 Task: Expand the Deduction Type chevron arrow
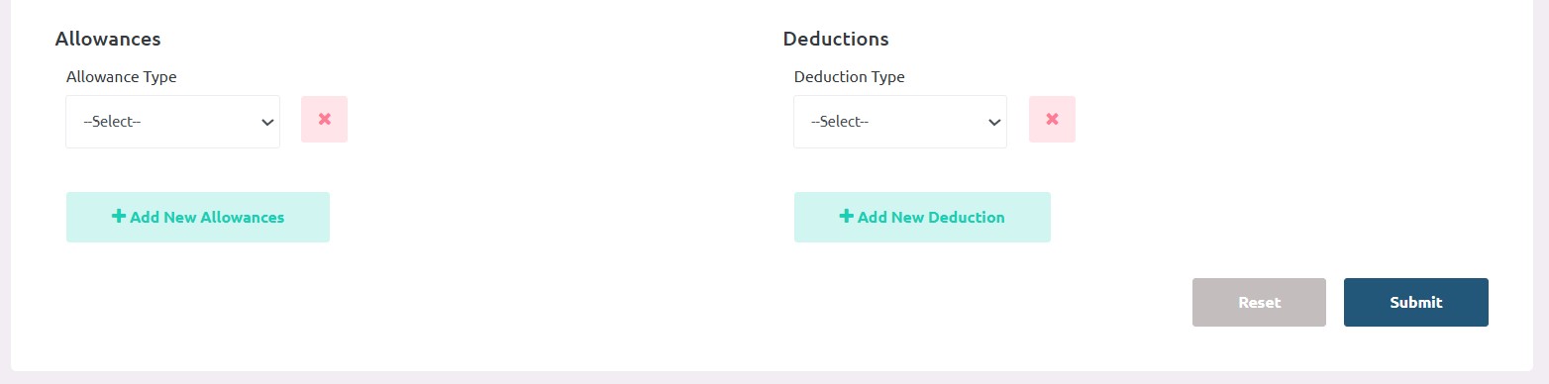pyautogui.click(x=994, y=123)
